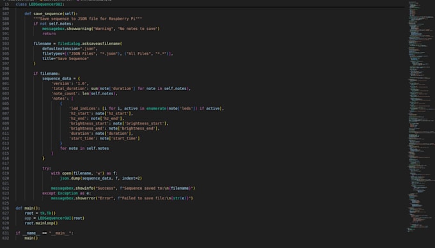Click the 'Save sequence to JSON file' docstring

click(x=88, y=19)
